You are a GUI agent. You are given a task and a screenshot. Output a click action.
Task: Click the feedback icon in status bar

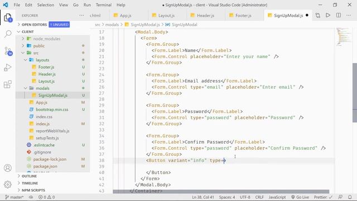[x=340, y=197]
